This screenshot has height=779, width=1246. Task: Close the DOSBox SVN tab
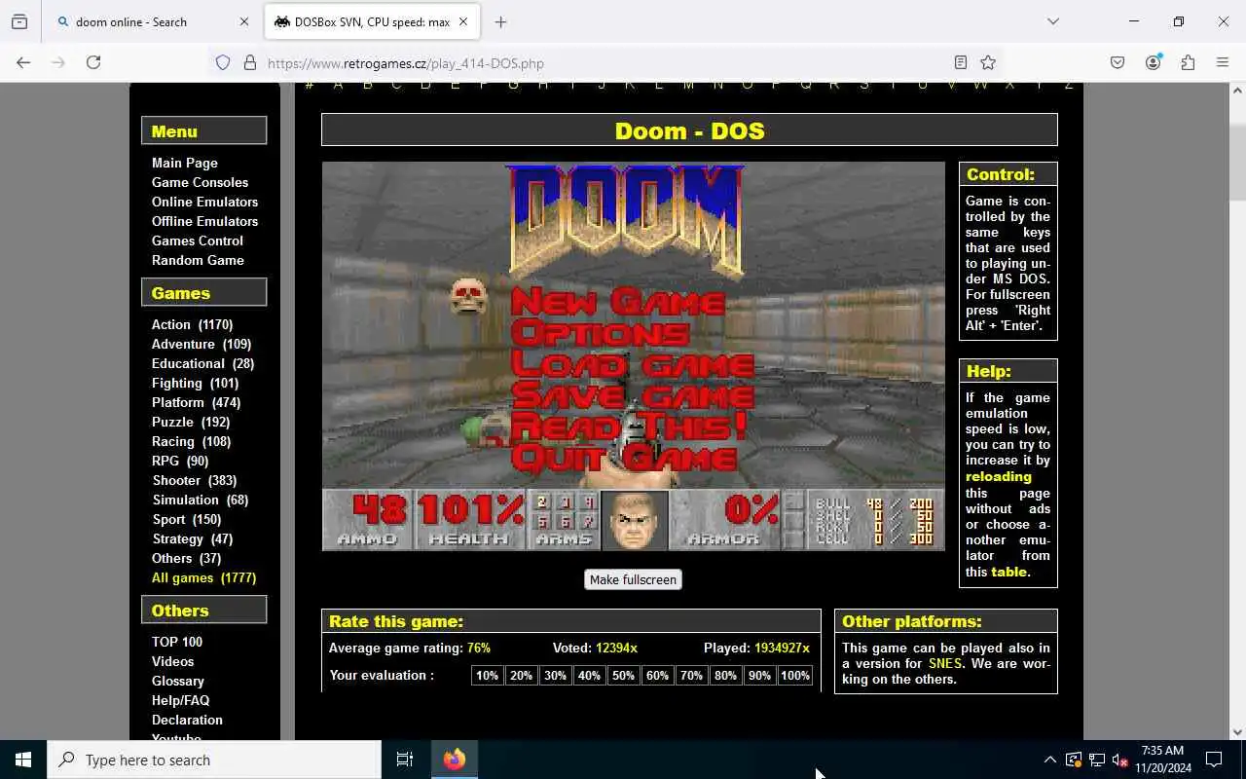click(x=463, y=21)
